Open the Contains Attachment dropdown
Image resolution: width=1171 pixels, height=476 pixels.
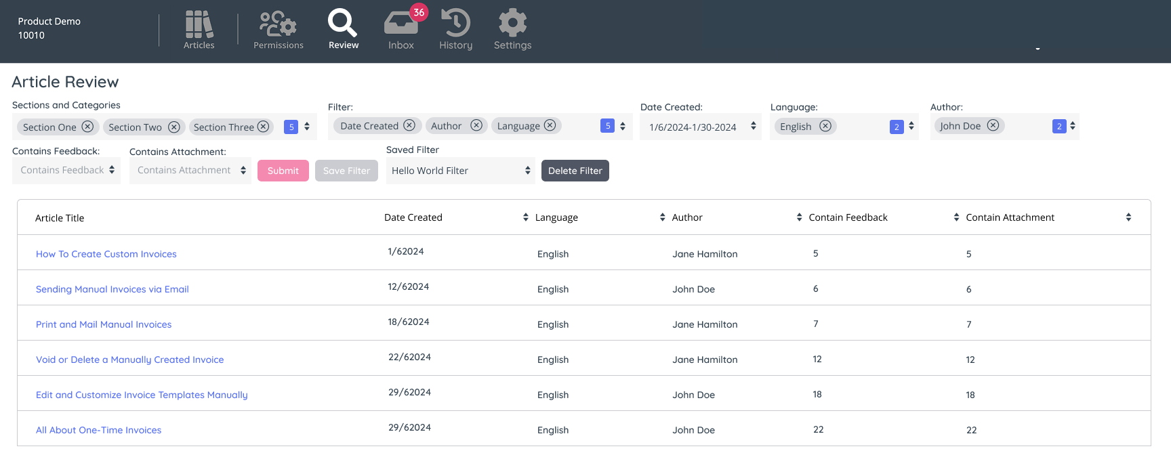pyautogui.click(x=190, y=171)
